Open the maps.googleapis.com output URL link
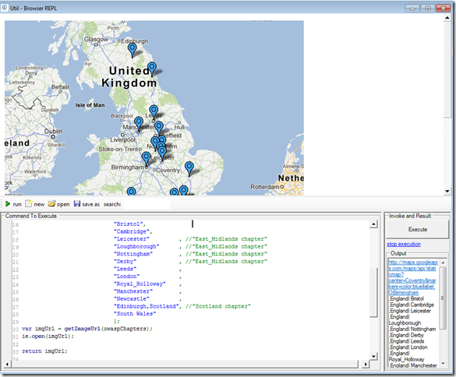 coord(412,277)
